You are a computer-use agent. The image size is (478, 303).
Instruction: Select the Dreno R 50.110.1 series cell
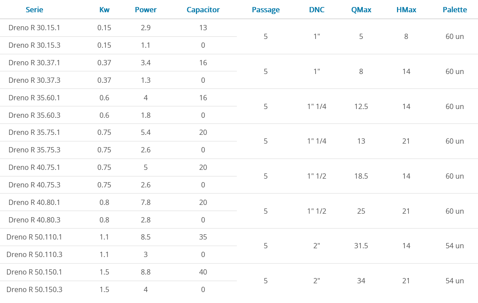click(34, 237)
